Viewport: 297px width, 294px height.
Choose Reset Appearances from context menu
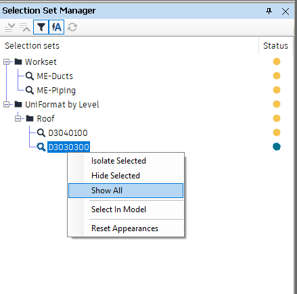coord(126,228)
